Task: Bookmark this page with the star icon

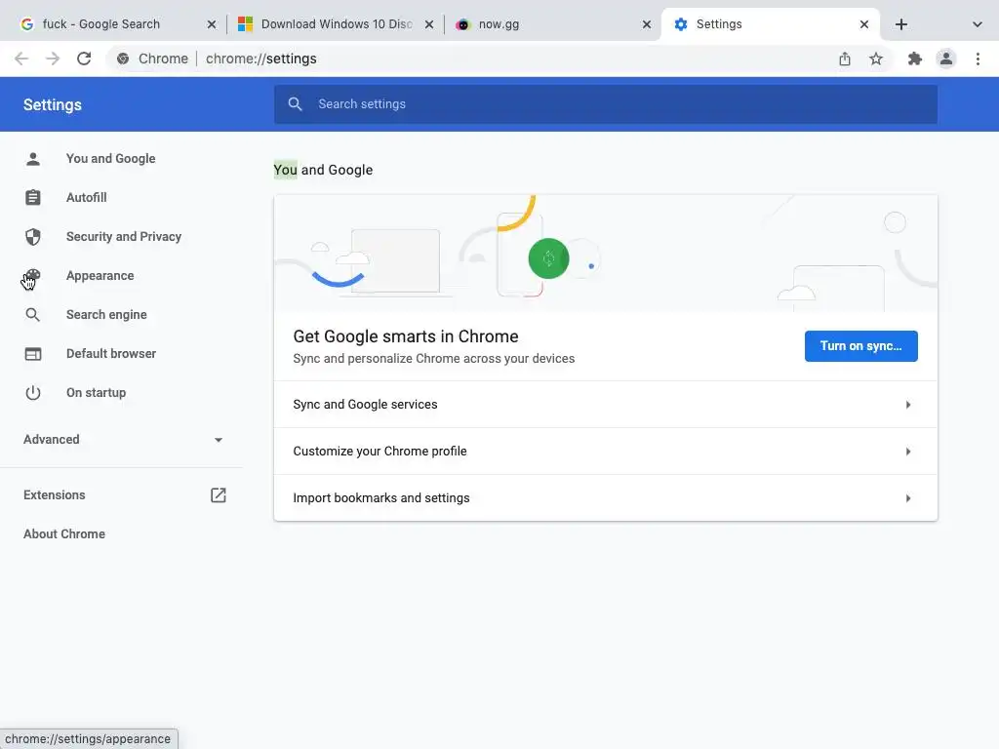Action: 876,59
